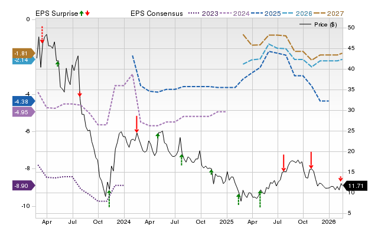Click the red miss arrow in February 2024
Image resolution: width=378 pixels, height=225 pixels.
pos(136,124)
